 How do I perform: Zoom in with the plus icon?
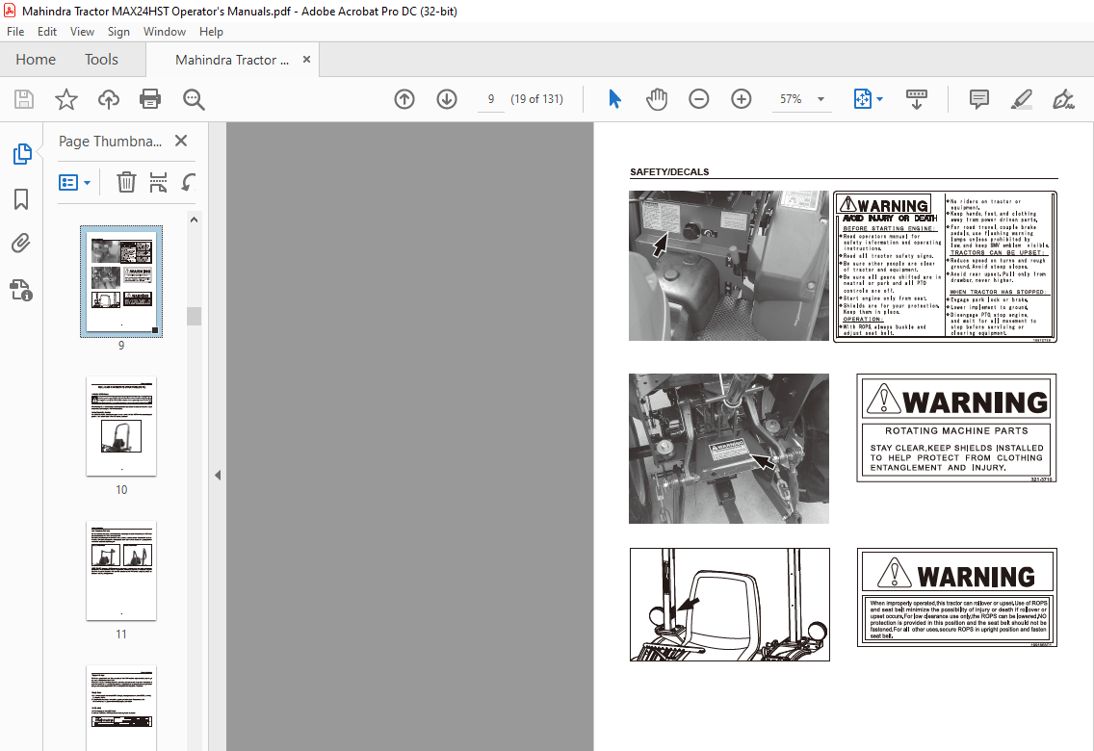click(741, 99)
